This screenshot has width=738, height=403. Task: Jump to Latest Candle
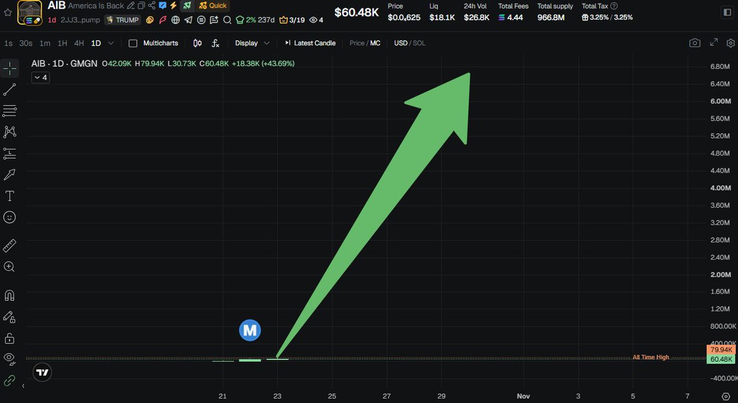coord(310,43)
